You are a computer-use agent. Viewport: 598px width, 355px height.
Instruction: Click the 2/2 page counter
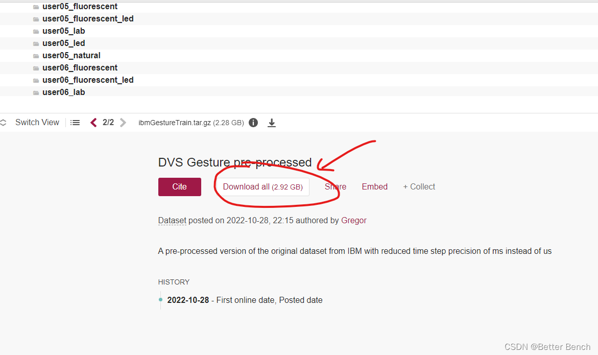[108, 123]
